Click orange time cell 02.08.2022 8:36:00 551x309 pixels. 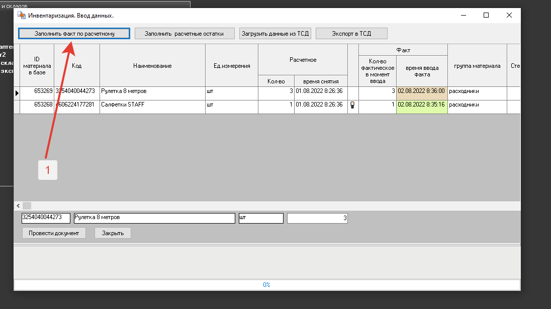[421, 91]
